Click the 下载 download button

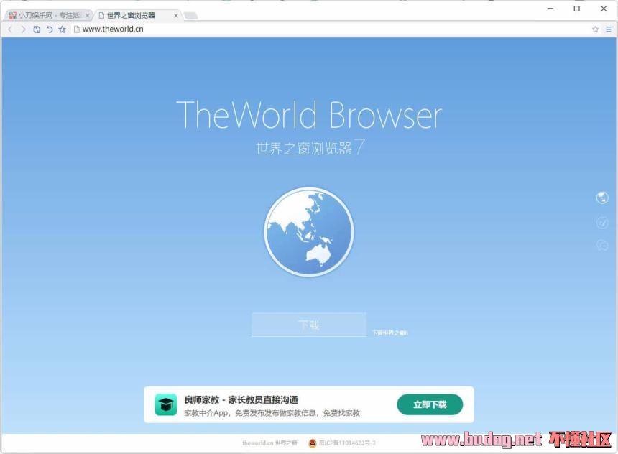coord(309,325)
